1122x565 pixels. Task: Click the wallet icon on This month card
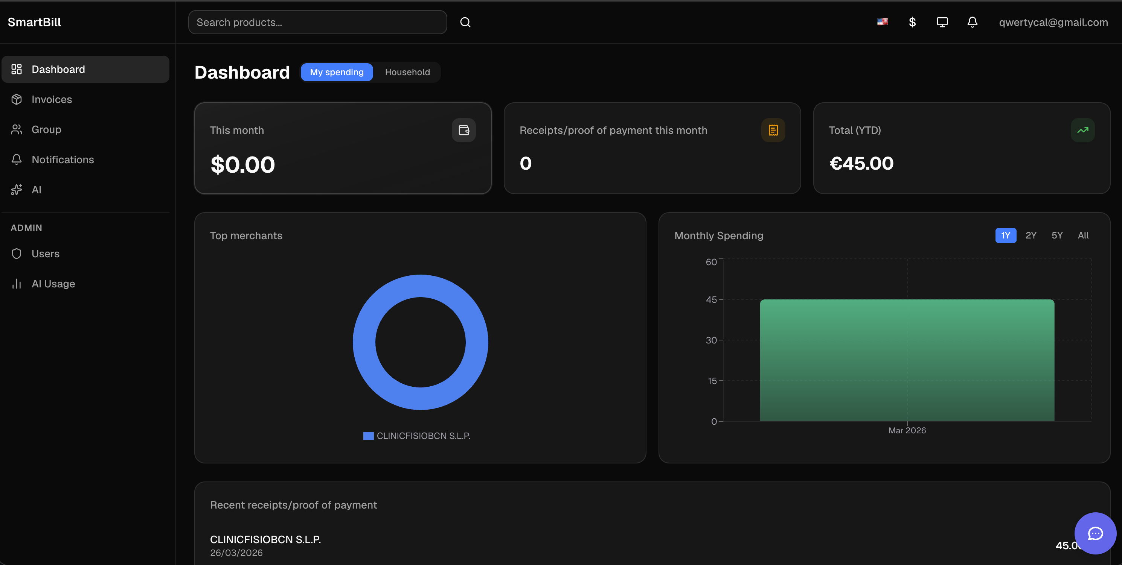(x=463, y=130)
